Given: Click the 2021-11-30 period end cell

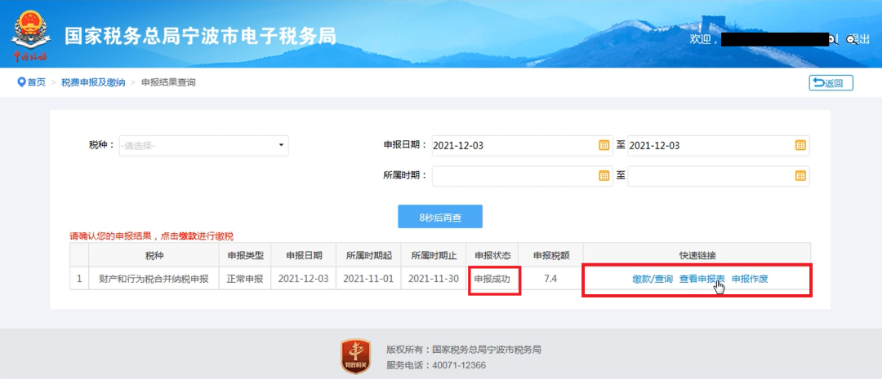Looking at the screenshot, I should point(434,279).
